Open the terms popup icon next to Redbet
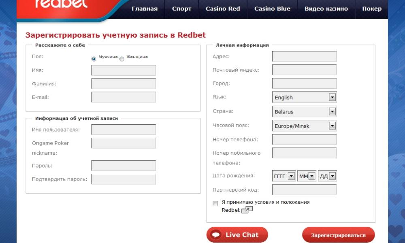 point(247,209)
